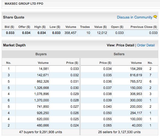160x139 pixels.
Task: Click the Offer ($) column header
Action: pos(24,27)
